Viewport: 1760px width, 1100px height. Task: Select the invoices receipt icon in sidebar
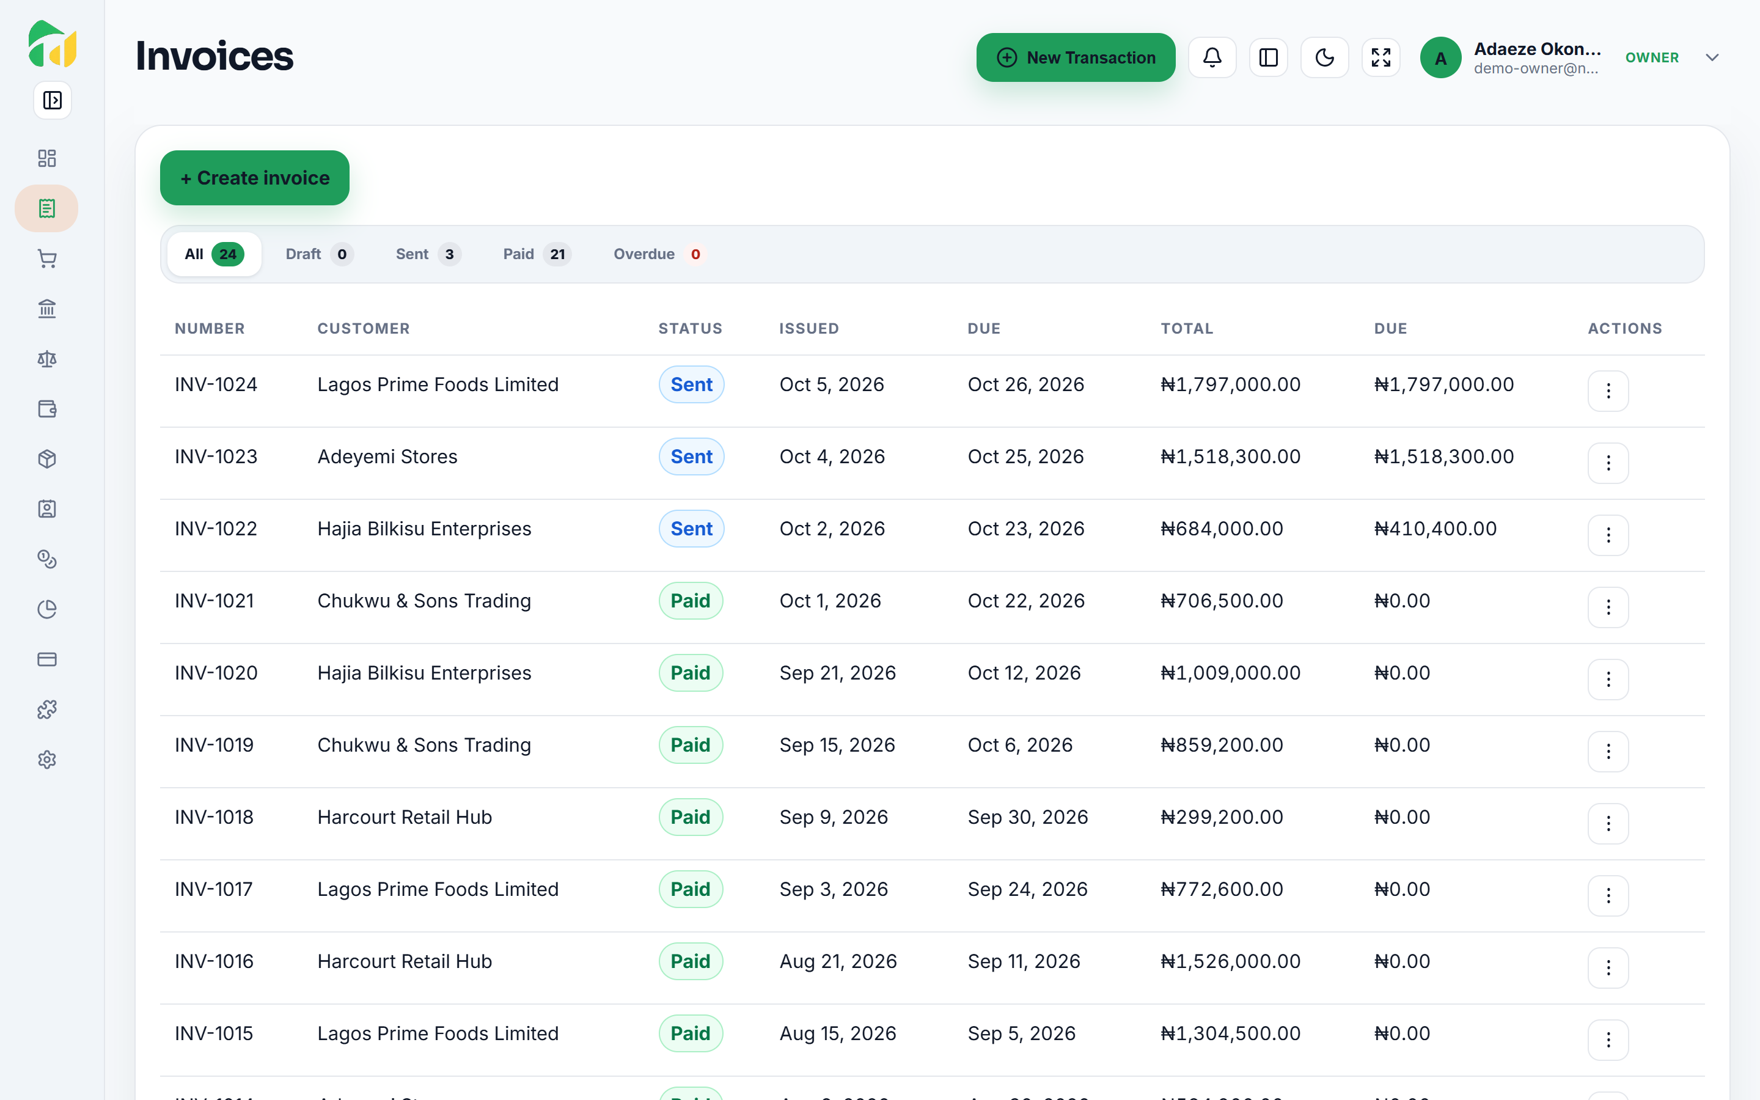point(46,209)
